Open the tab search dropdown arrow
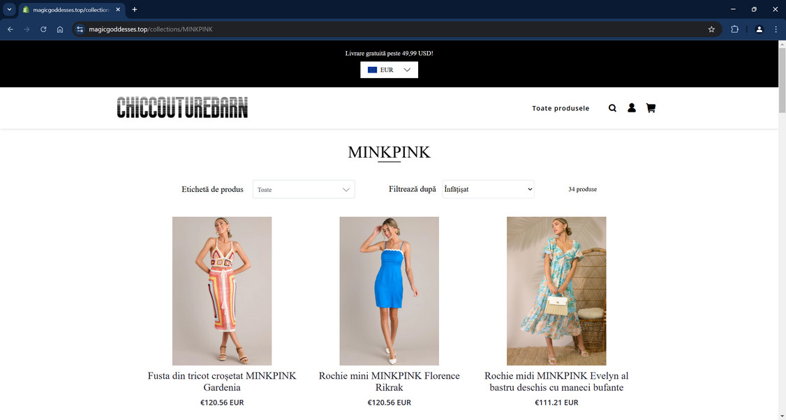 [x=9, y=10]
